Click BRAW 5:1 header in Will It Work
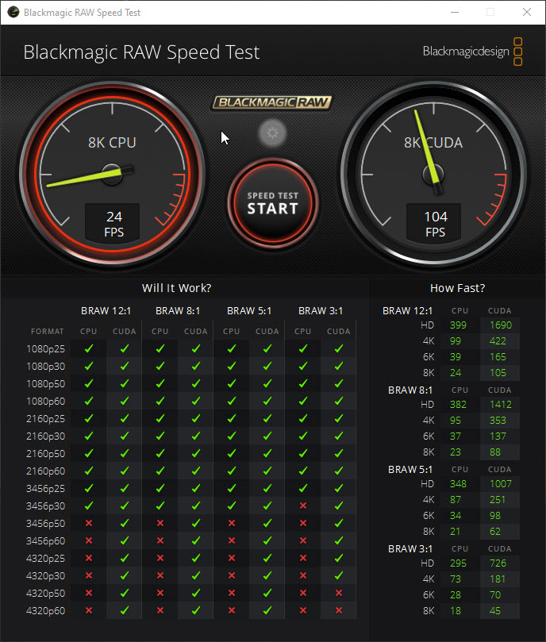The height and width of the screenshot is (642, 546). click(249, 311)
